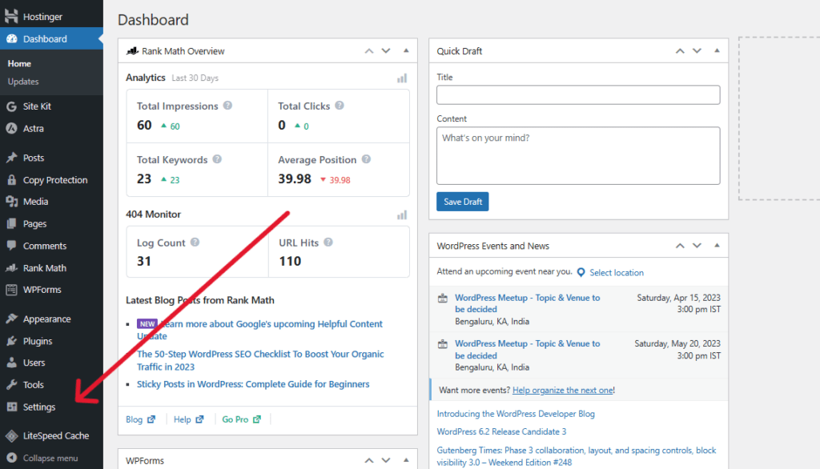
Task: Open Help organize the next one link
Action: (x=563, y=390)
